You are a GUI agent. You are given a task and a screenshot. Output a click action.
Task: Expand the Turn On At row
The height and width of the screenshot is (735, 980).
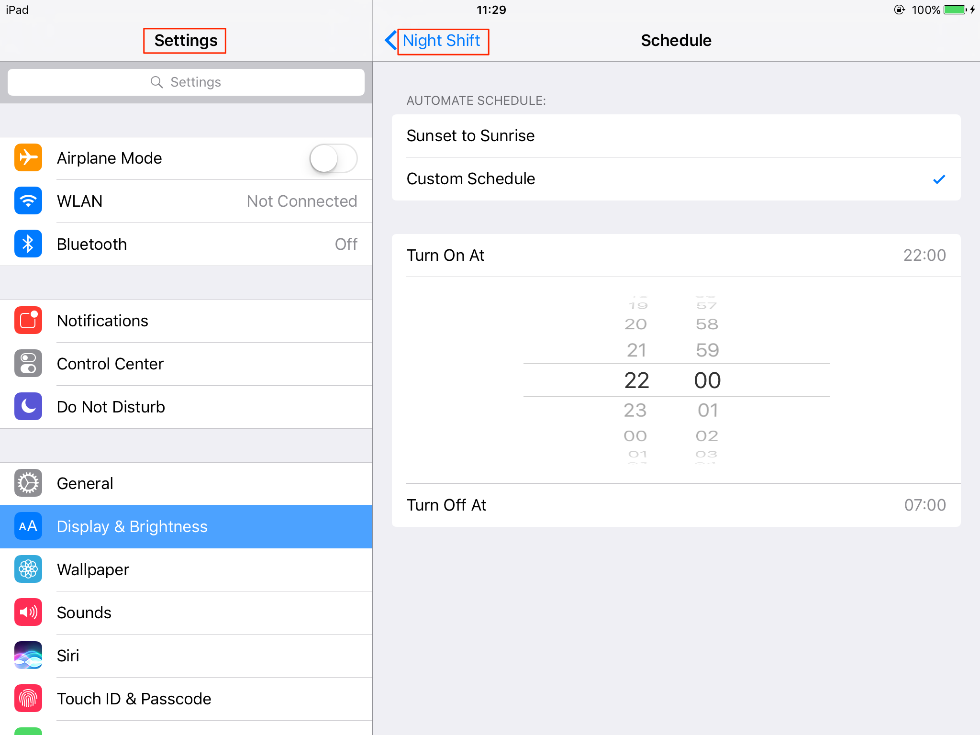point(676,256)
